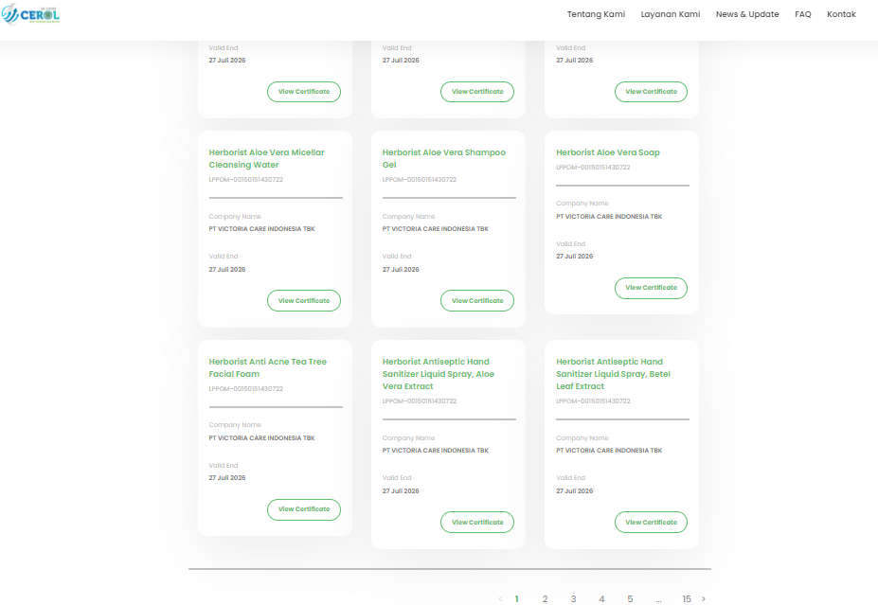
Task: View Certificate for Aloe Vera Shampoo Gel
Action: [x=477, y=300]
